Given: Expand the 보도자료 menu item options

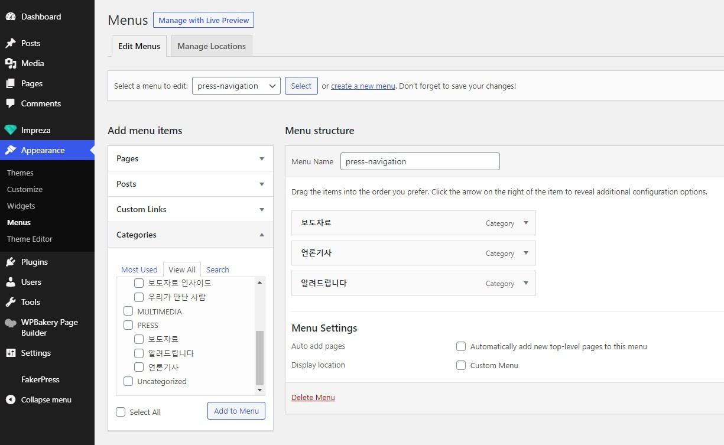Looking at the screenshot, I should (526, 223).
